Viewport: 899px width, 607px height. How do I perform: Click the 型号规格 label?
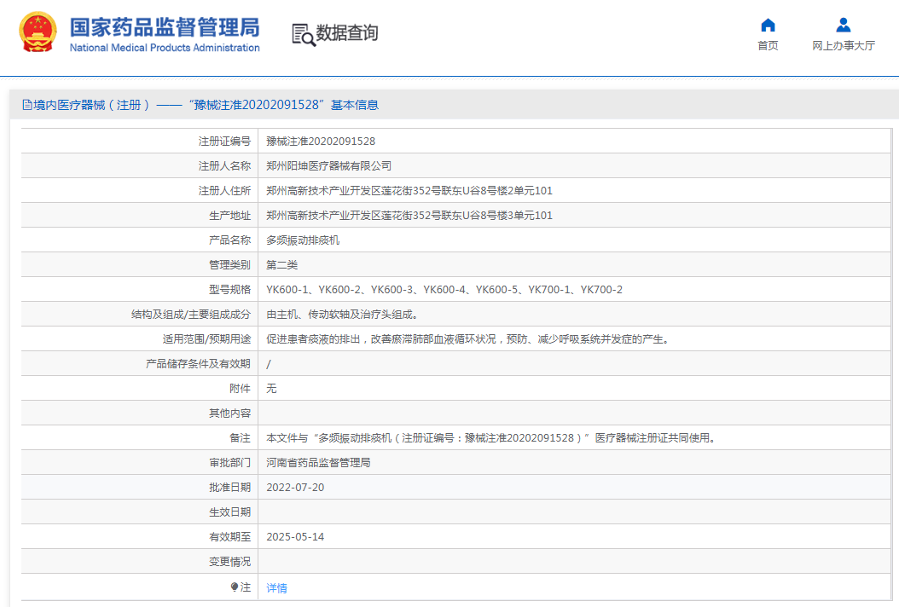pos(230,290)
